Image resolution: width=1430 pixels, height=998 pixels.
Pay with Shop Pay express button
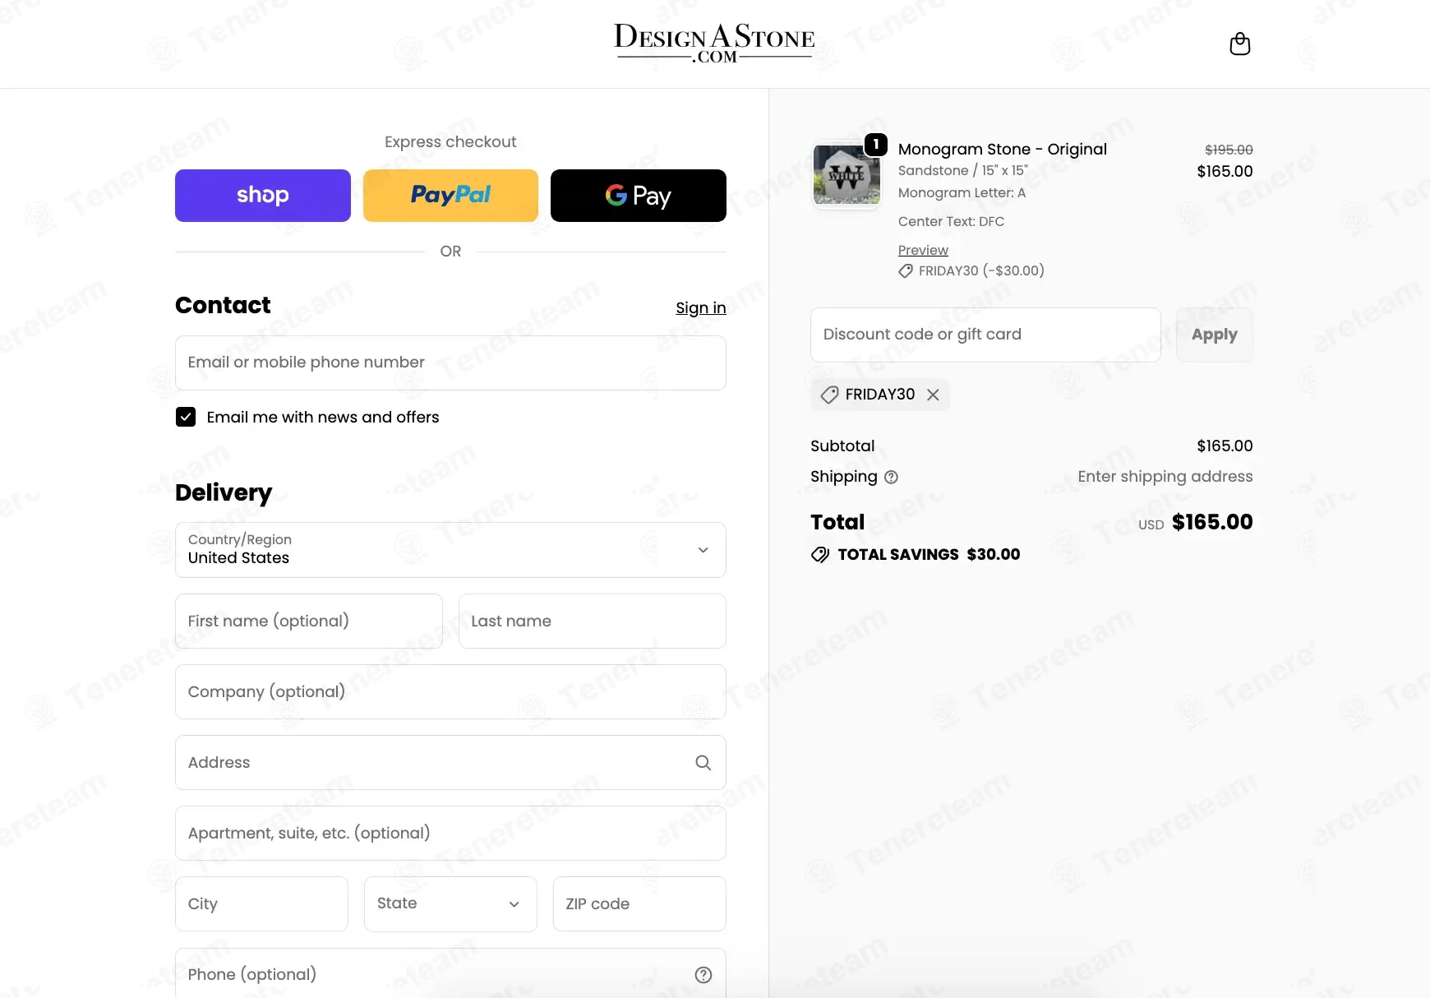(x=263, y=196)
